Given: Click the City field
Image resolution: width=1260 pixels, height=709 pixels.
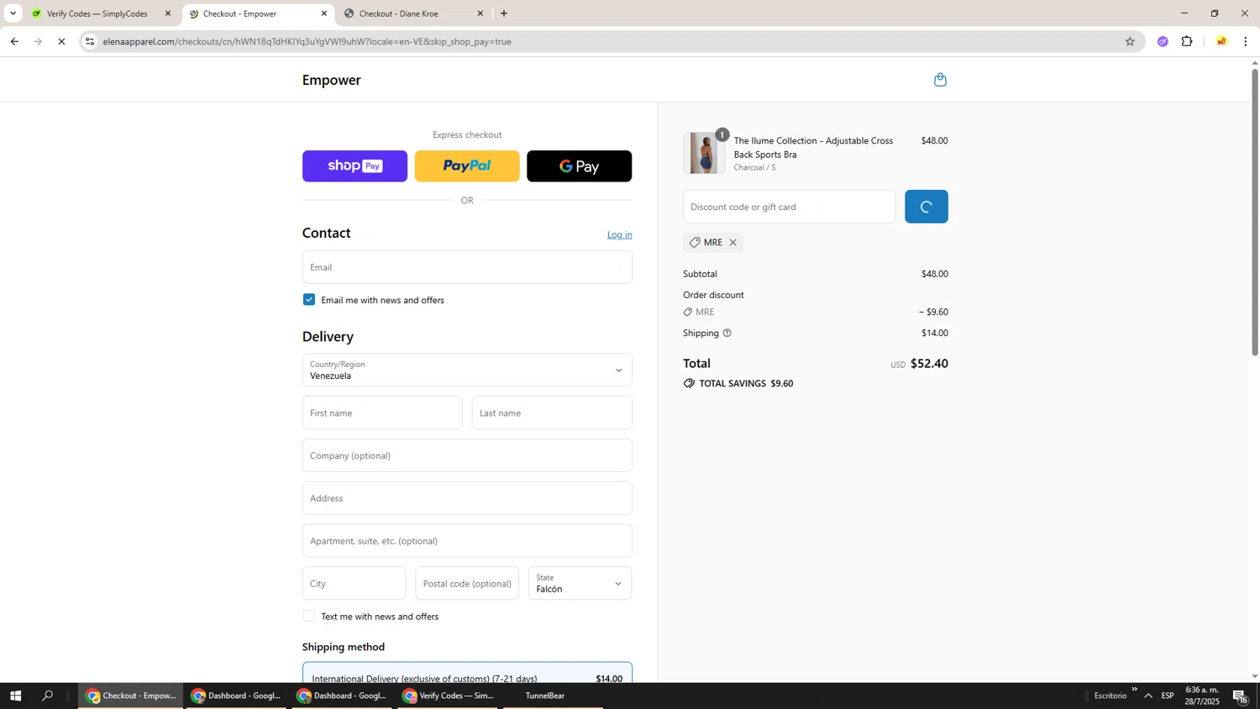Looking at the screenshot, I should pos(354,583).
